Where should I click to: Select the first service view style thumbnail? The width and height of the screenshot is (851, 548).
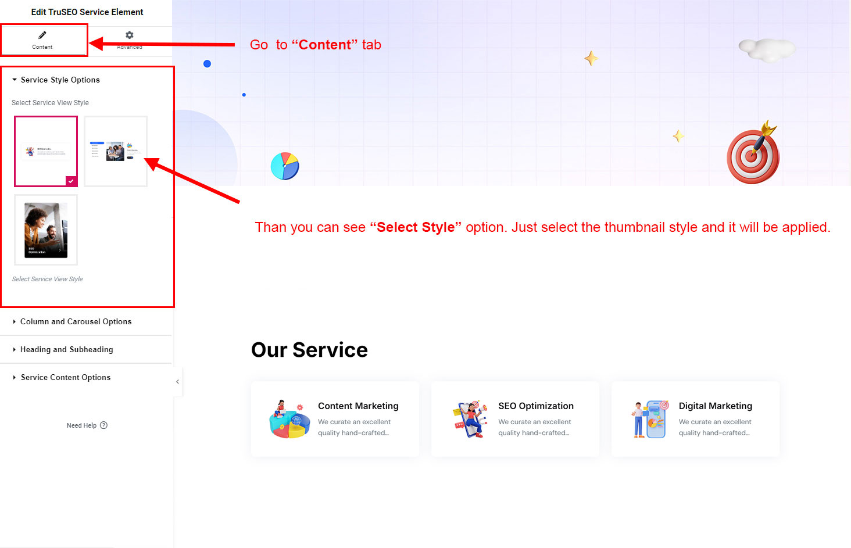[x=46, y=151]
